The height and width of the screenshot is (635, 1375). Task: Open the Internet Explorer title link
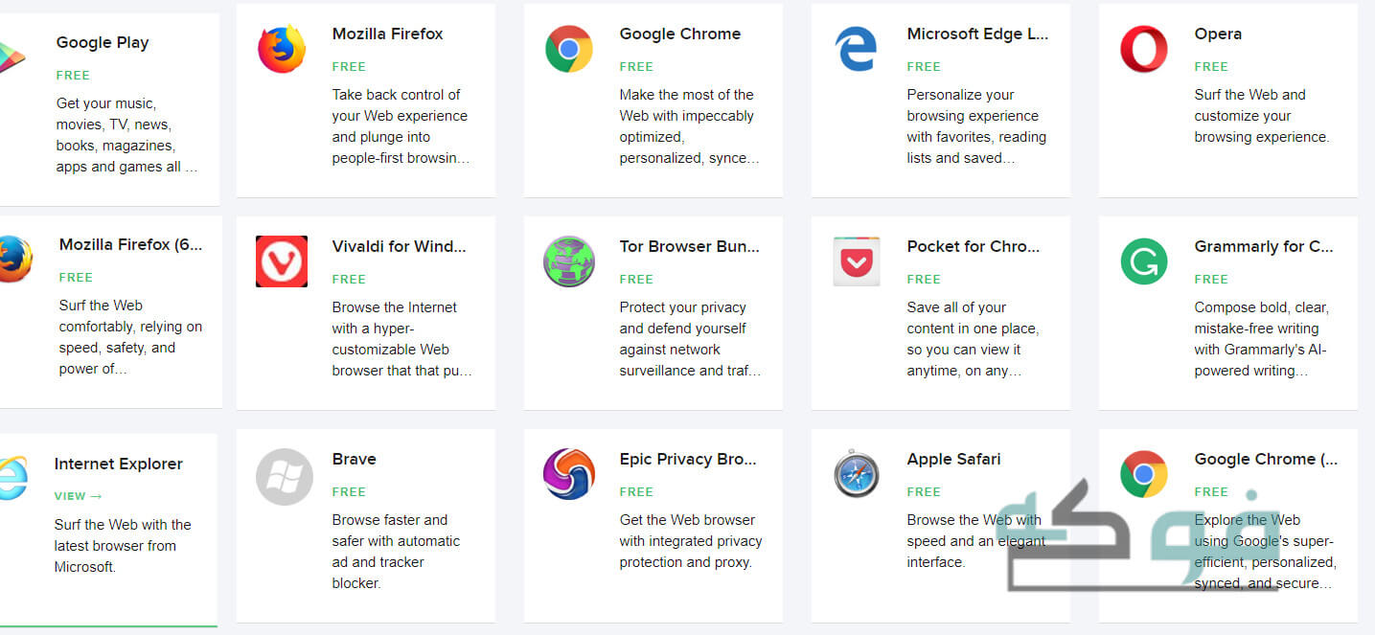pyautogui.click(x=118, y=464)
